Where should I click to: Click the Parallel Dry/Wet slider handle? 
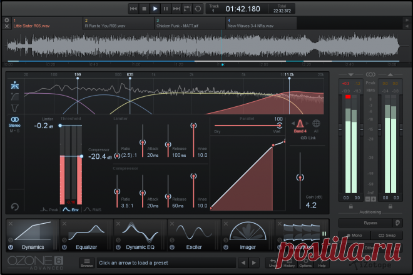[x=280, y=126]
